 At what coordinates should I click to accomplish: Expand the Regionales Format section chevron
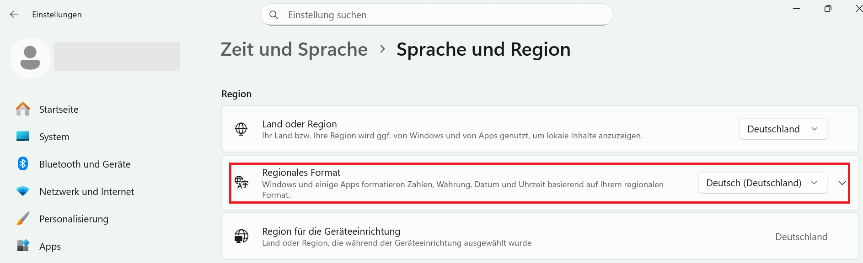(842, 183)
